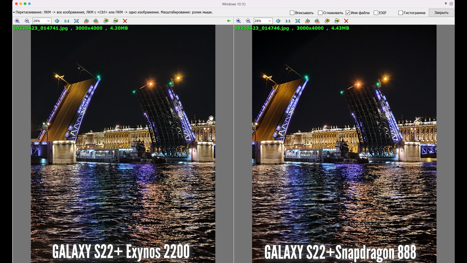
Task: Click the Galaxy S22+ Snapdragon 888 photo
Action: [344, 144]
